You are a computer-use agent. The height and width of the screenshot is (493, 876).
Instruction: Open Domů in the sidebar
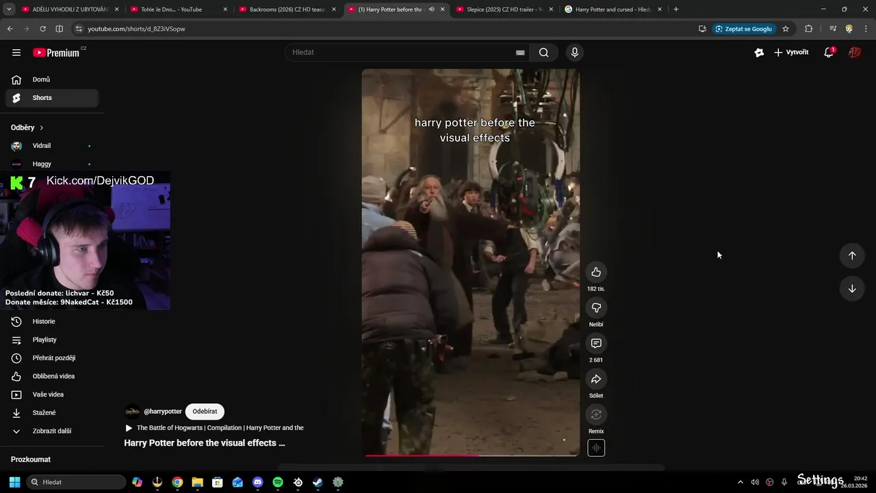click(52, 79)
